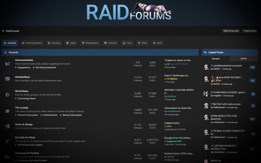Open Not Safe For Work forum
The image size is (261, 163).
25,138
